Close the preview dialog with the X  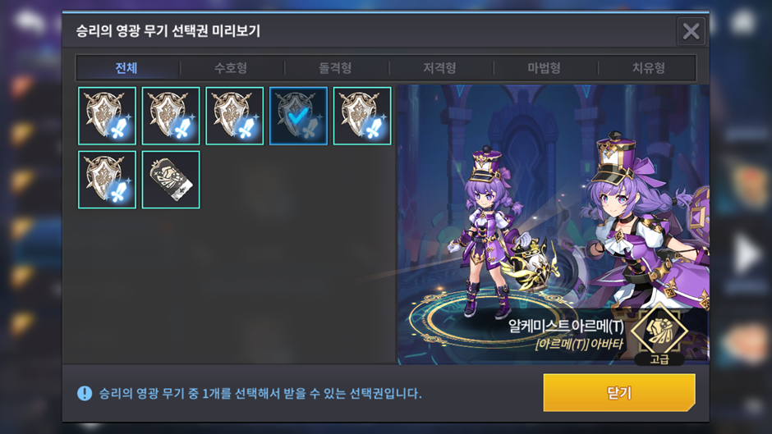coord(692,31)
